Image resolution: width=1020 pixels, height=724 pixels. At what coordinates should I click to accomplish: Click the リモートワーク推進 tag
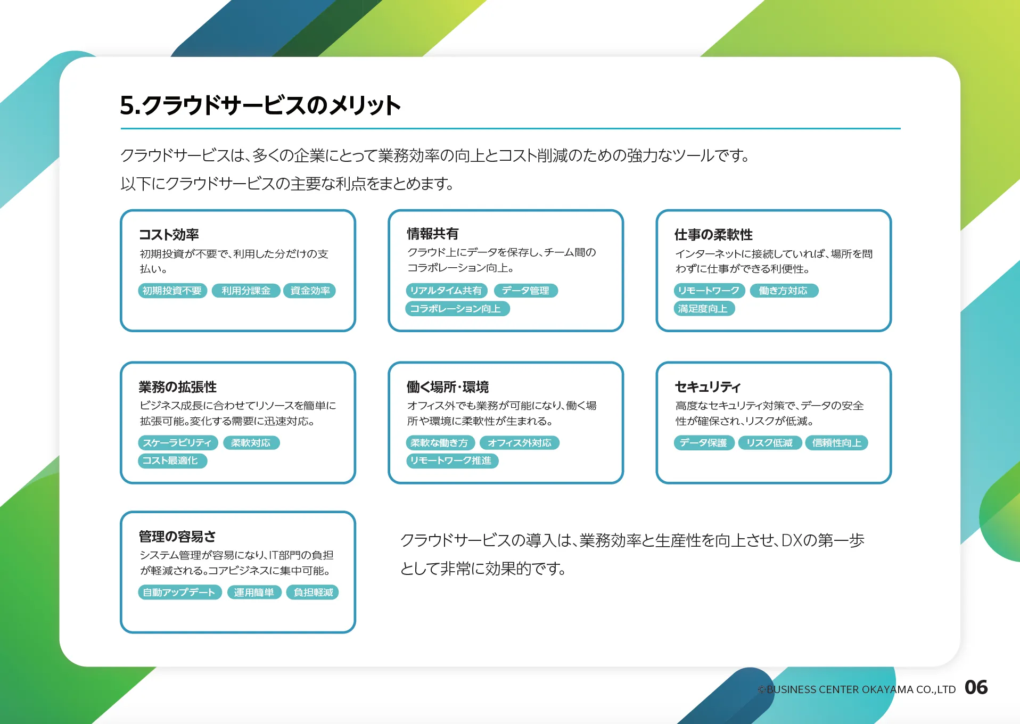pos(452,461)
